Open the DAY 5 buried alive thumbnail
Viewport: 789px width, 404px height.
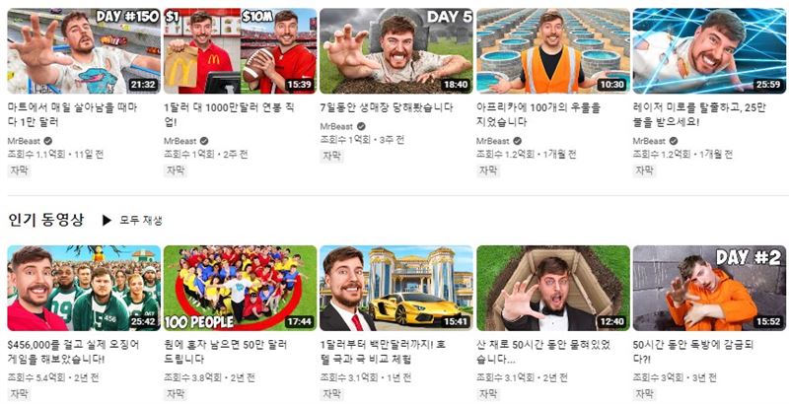click(x=396, y=51)
